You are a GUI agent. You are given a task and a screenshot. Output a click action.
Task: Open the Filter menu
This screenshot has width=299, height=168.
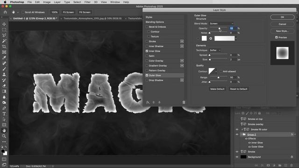pyautogui.click(x=87, y=2)
